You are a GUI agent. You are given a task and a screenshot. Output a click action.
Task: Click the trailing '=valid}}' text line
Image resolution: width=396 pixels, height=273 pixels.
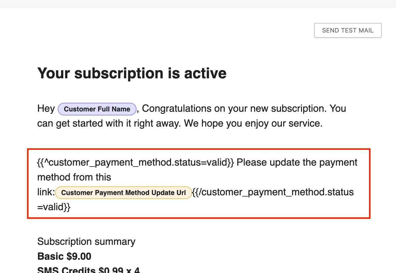click(x=54, y=207)
